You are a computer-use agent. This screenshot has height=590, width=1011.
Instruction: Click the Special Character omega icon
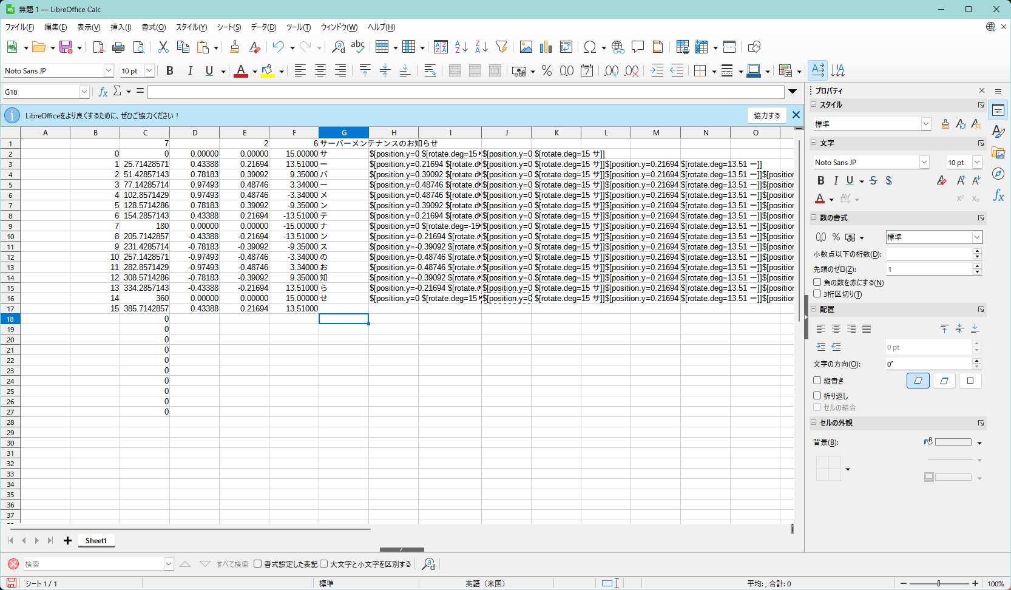pos(589,47)
